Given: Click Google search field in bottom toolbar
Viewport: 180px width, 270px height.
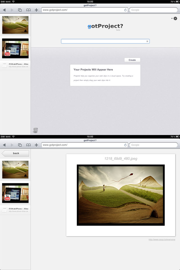Looking at the screenshot, I should tap(153, 145).
